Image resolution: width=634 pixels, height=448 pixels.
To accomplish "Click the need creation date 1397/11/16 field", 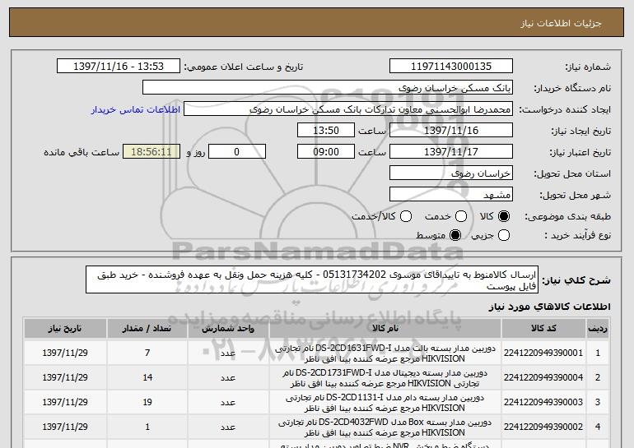I will pos(451,131).
